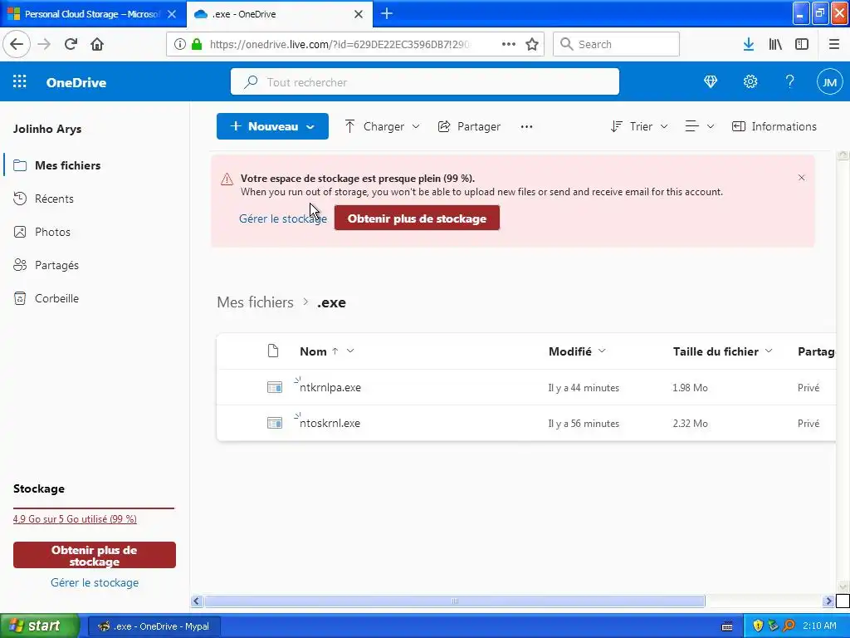Click sidebar Obtenir plus de stockage button
Screen dimensions: 850x638
pyautogui.click(x=95, y=555)
